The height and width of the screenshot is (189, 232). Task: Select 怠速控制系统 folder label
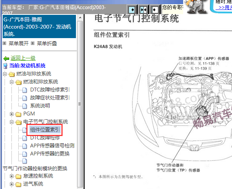[x=38, y=176]
